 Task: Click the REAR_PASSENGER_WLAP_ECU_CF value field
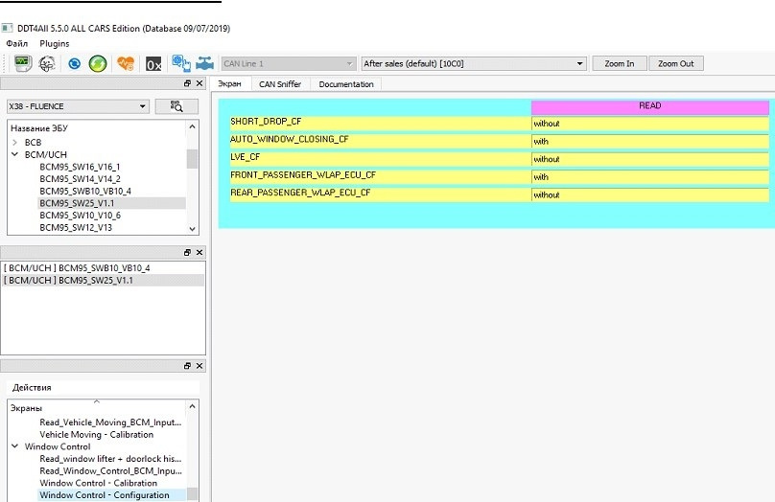(650, 195)
